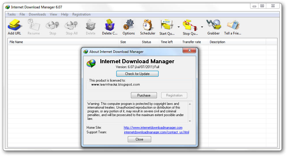Open the Help menu
This screenshot has width=287, height=156.
click(x=65, y=14)
